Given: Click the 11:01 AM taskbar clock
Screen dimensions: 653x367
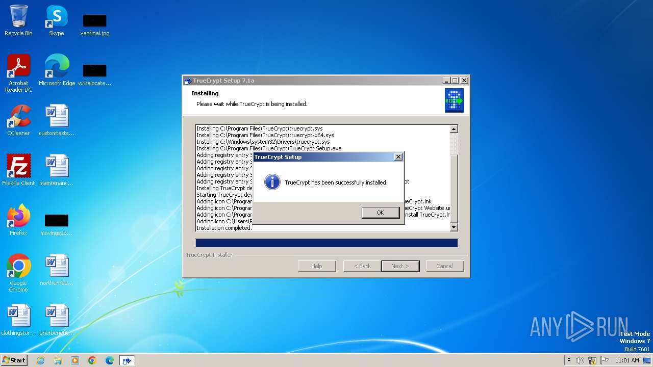Looking at the screenshot, I should 627,360.
